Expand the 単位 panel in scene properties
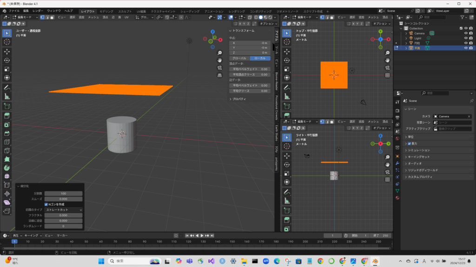This screenshot has width=476, height=267. point(411,137)
